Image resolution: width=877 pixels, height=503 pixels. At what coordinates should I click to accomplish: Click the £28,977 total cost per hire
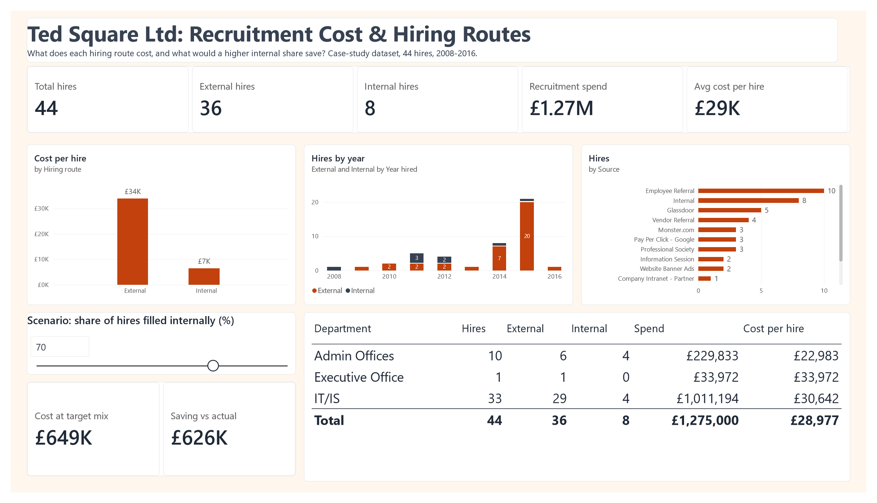pyautogui.click(x=815, y=420)
